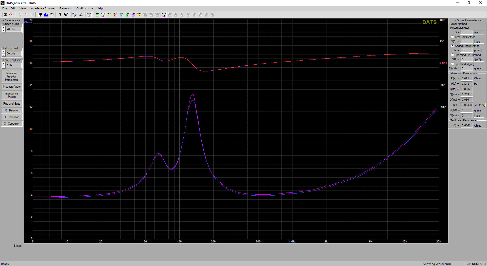Screen dimensions: 487x266
Task: Select Specified SPL Method radio button
Action: [453, 55]
